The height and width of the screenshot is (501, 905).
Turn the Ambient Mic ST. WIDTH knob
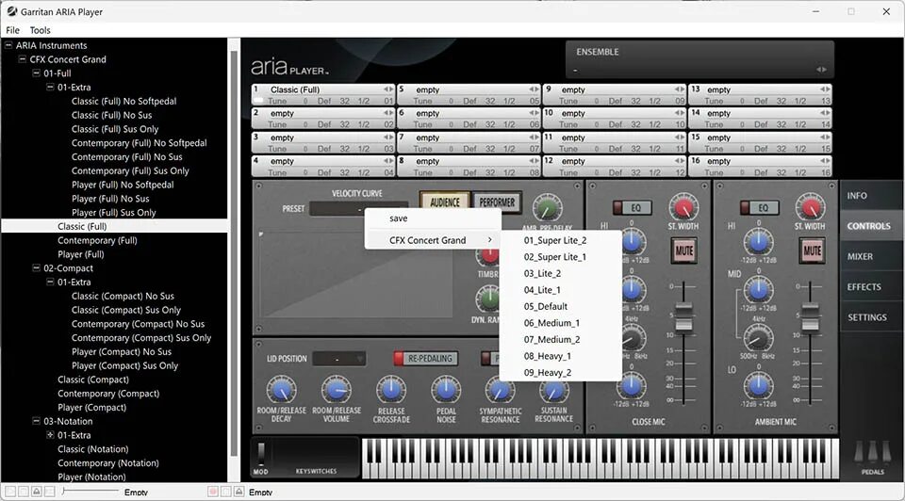pyautogui.click(x=811, y=207)
